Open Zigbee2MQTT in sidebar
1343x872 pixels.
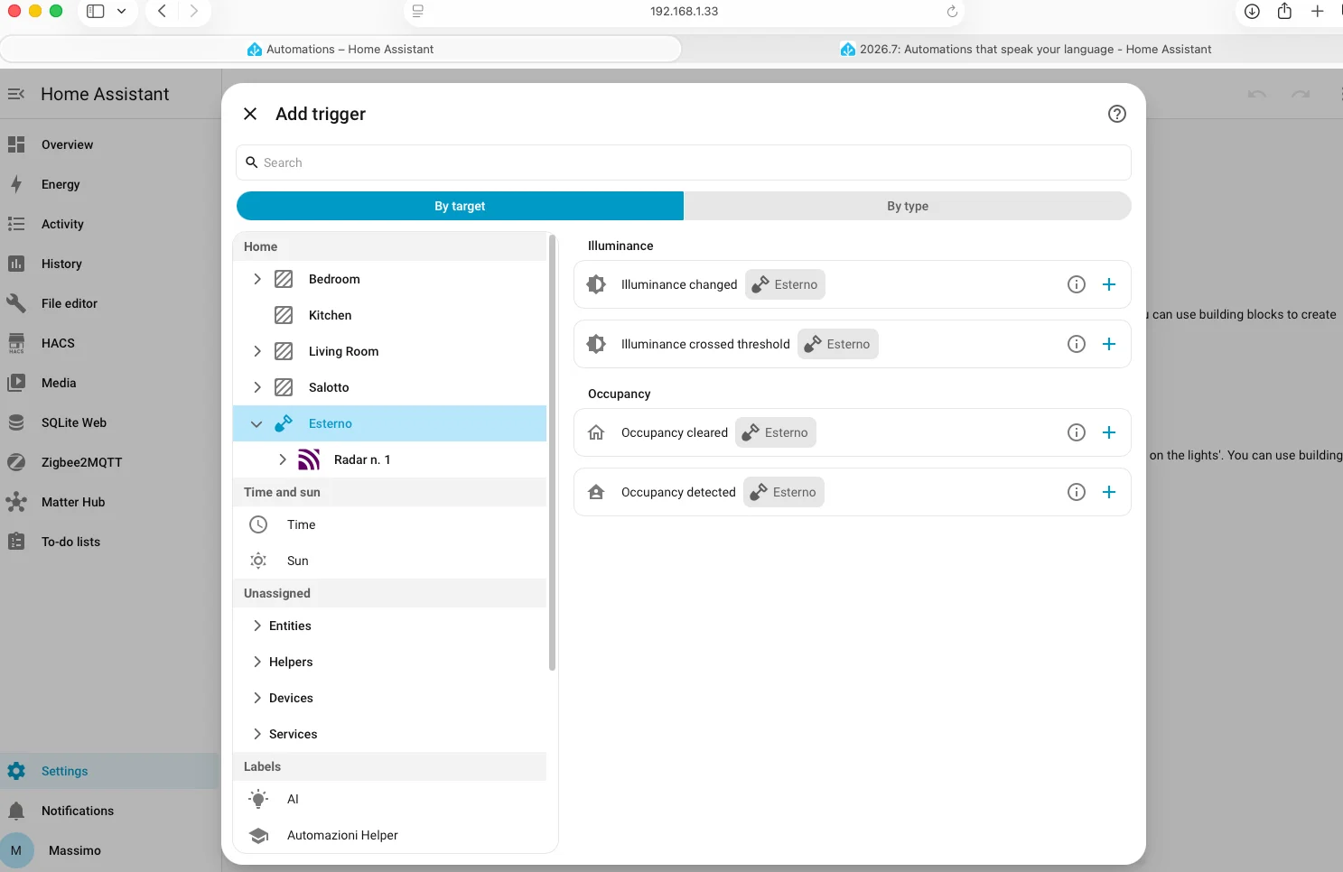point(109,462)
